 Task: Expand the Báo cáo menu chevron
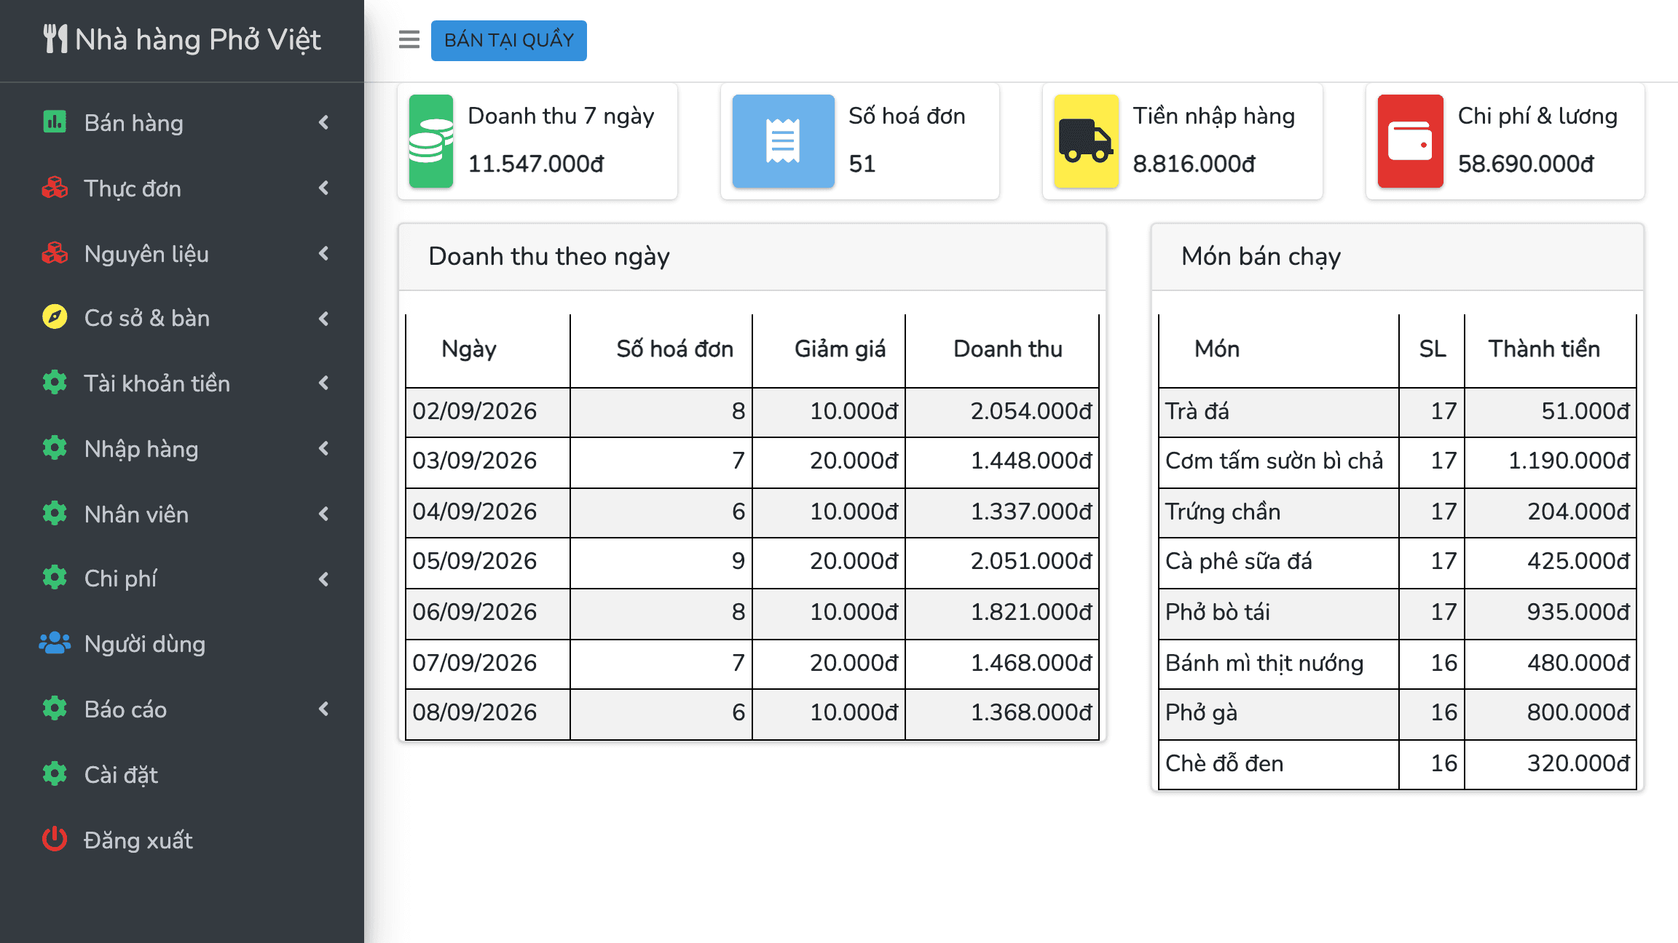pyautogui.click(x=324, y=709)
